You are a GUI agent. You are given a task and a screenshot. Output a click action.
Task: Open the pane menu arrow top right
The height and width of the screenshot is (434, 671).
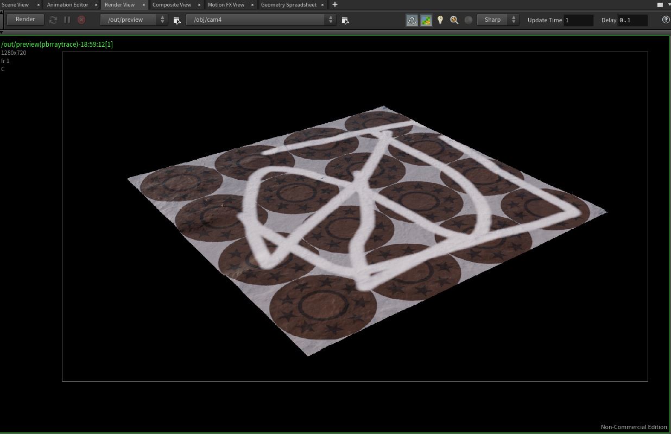pos(668,5)
